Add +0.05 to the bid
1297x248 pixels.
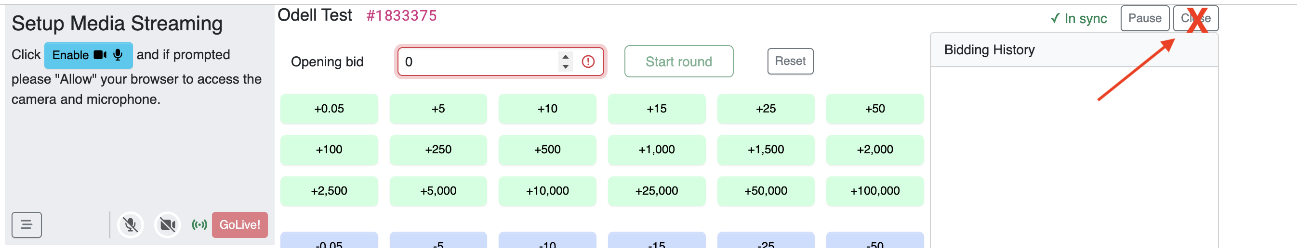[x=329, y=109]
